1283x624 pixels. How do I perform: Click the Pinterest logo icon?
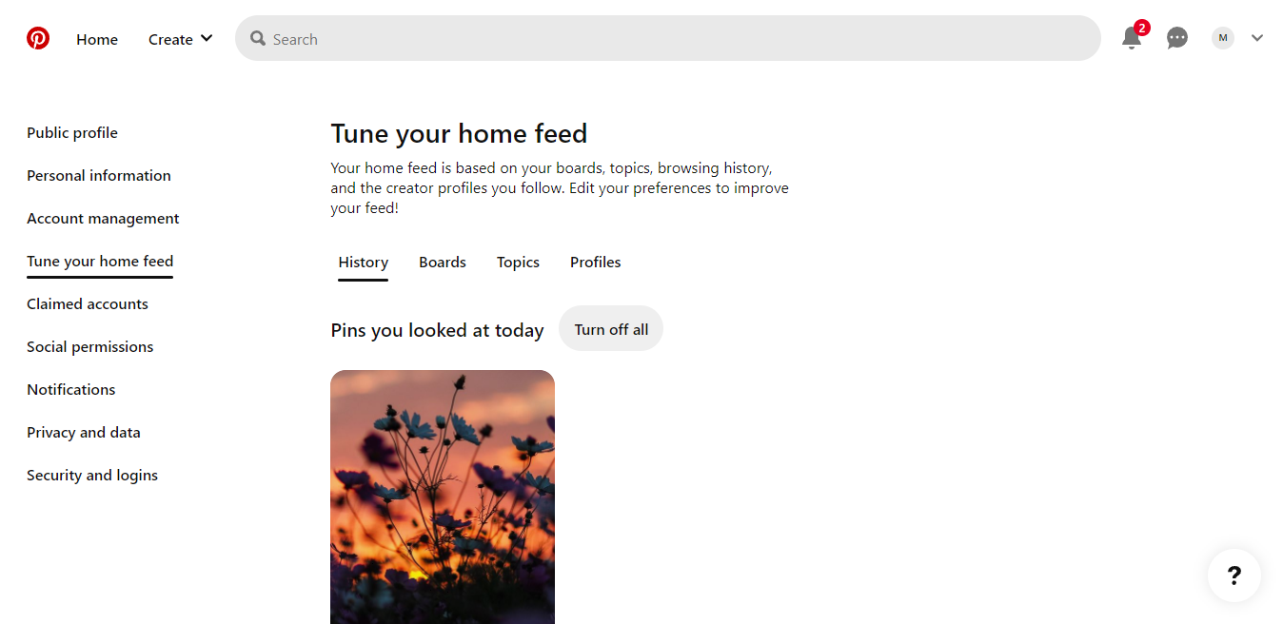38,38
